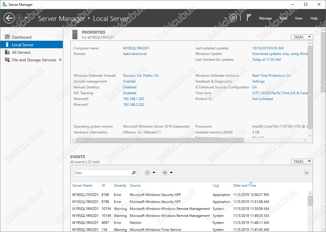
Task: Click the Properties server icon
Action: (x=75, y=35)
